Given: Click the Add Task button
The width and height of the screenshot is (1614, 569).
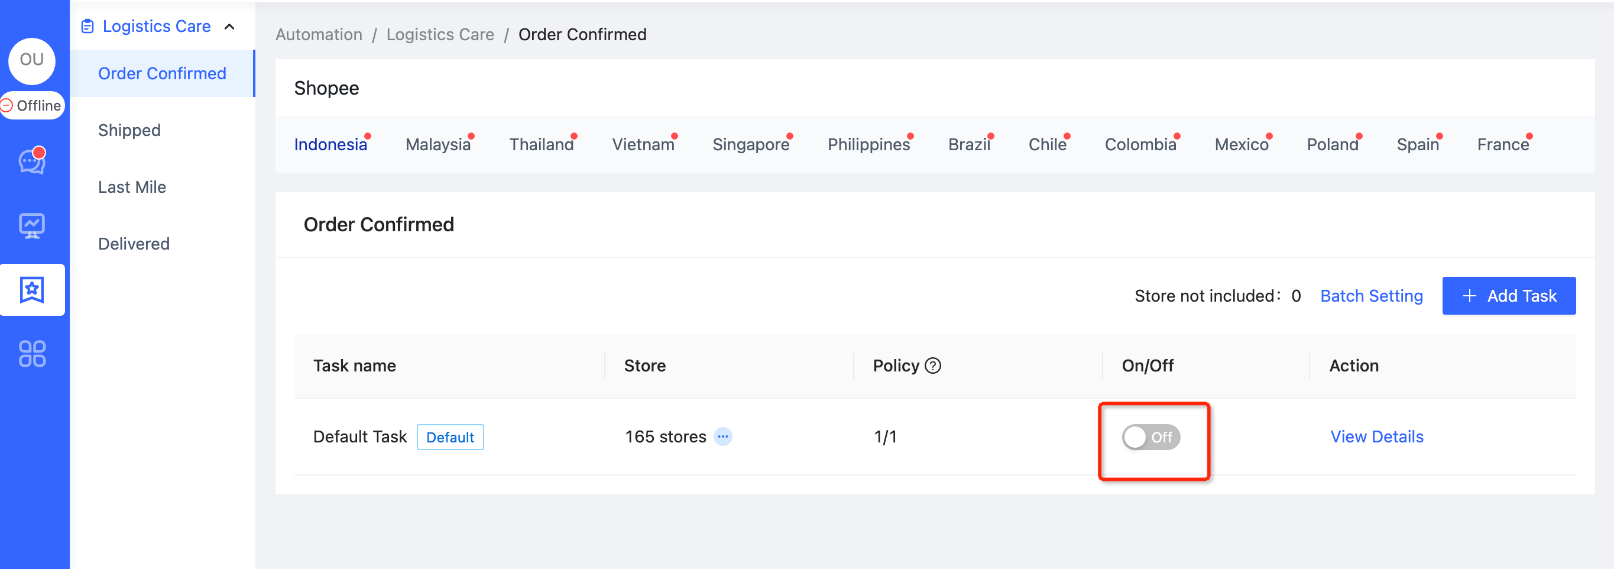Looking at the screenshot, I should click(x=1508, y=296).
